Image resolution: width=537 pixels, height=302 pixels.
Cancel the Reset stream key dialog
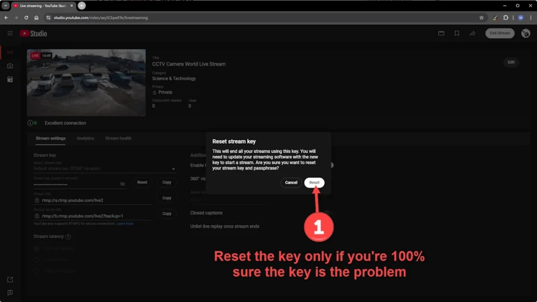tap(291, 182)
